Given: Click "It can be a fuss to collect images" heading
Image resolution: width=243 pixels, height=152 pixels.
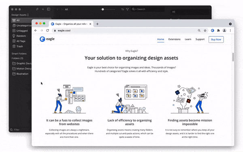Looking at the screenshot, I should pyautogui.click(x=69, y=122).
